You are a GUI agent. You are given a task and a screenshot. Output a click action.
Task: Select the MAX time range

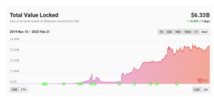pos(204,32)
